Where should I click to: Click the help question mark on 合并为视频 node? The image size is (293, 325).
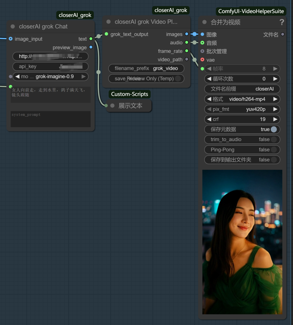[x=282, y=22]
